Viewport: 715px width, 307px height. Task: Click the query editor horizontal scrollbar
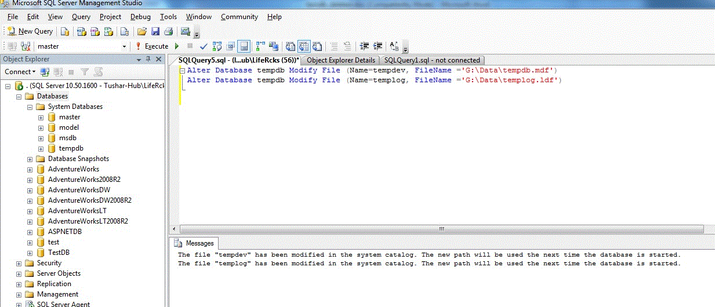tap(441, 229)
